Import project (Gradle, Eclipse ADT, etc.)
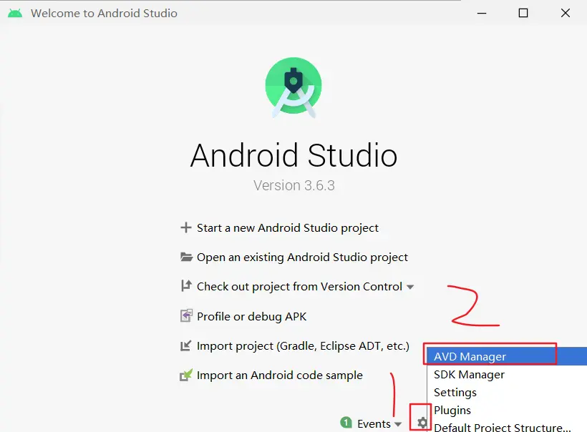This screenshot has height=432, width=587. click(303, 346)
